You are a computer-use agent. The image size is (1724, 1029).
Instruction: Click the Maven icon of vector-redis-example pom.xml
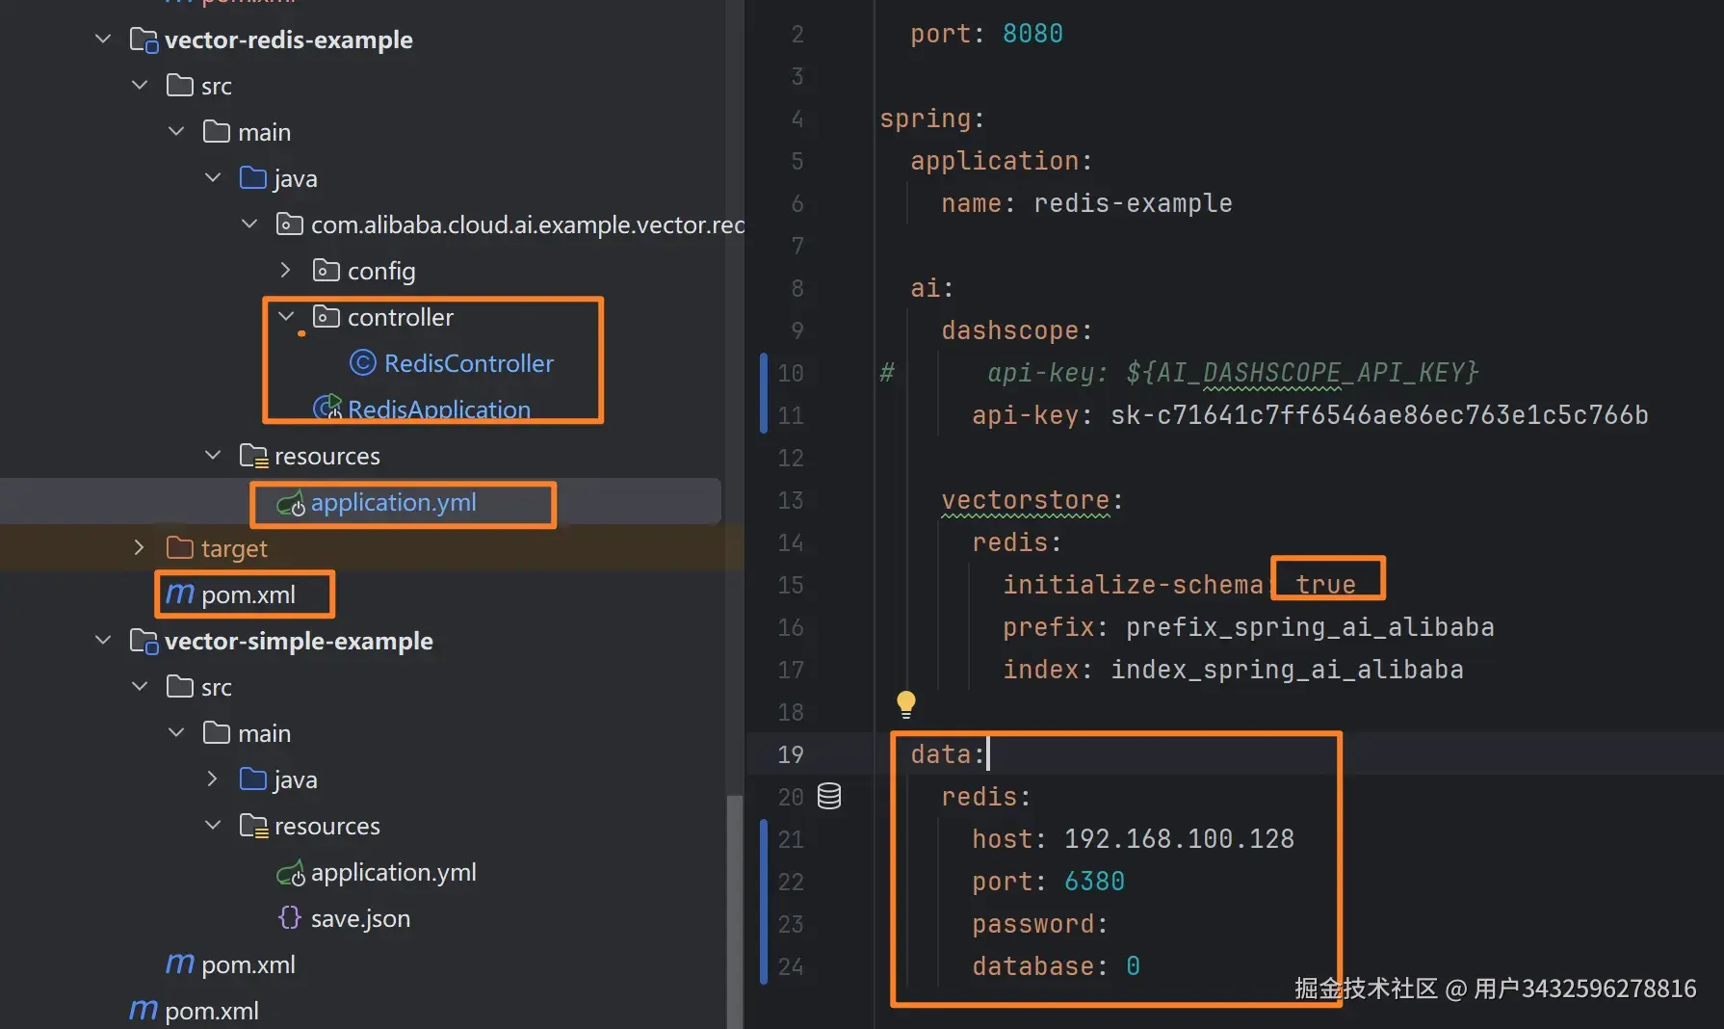click(180, 594)
